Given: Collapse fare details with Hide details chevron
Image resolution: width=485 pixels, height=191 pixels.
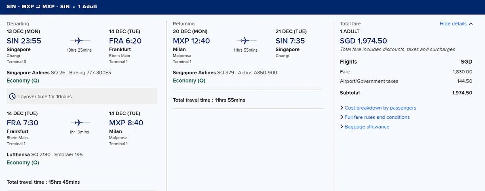Looking at the screenshot, I should pos(470,24).
